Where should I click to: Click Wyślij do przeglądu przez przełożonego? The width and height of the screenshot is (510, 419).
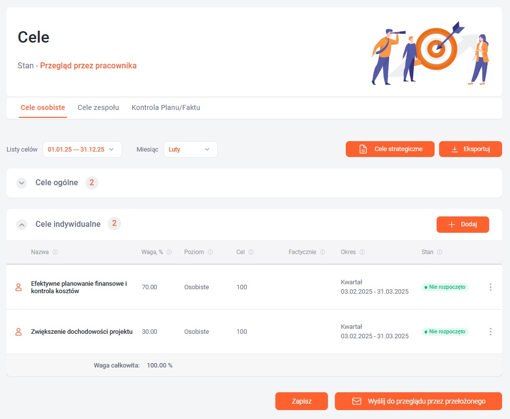pos(418,401)
